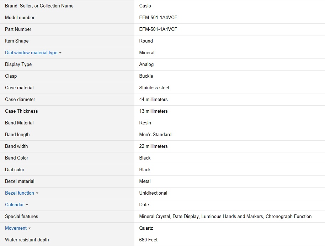Open the Movement link

tap(16, 228)
